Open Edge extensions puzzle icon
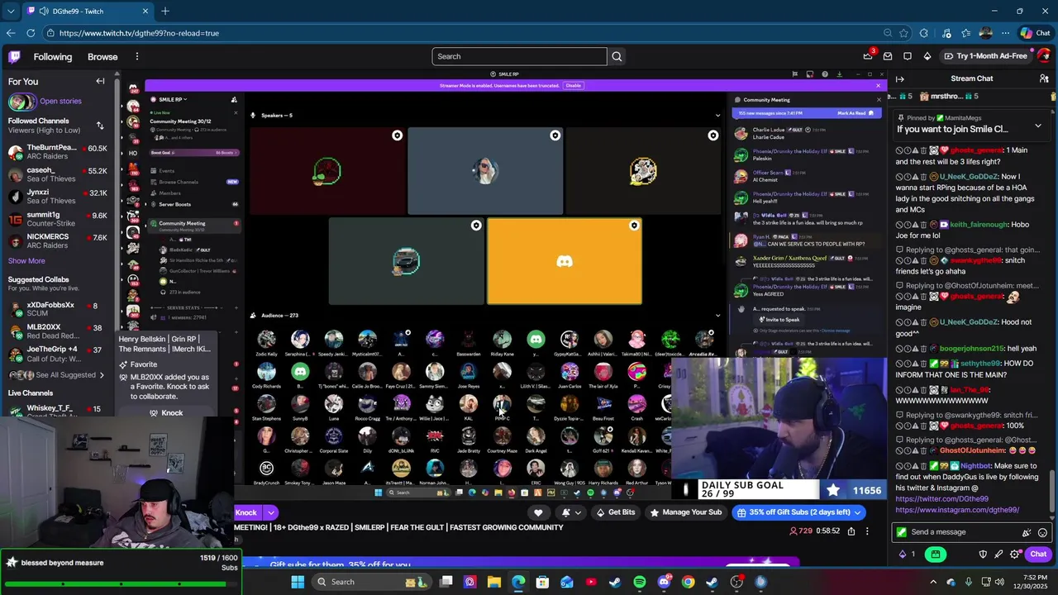Viewport: 1058px width, 595px height. pos(924,33)
